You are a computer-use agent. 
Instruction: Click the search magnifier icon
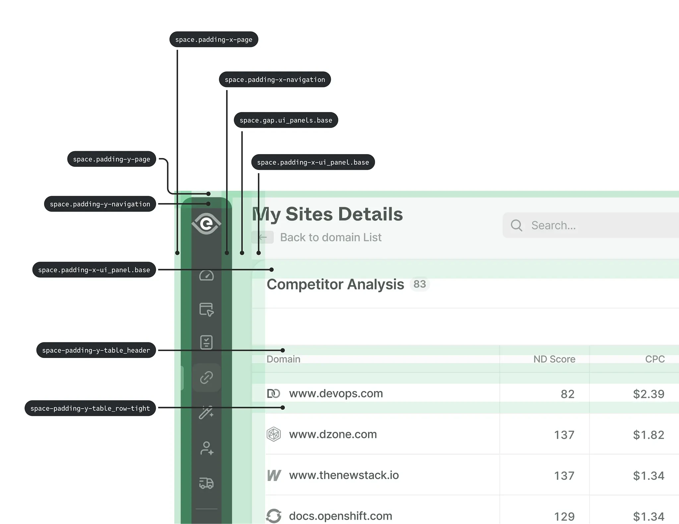[x=516, y=225]
